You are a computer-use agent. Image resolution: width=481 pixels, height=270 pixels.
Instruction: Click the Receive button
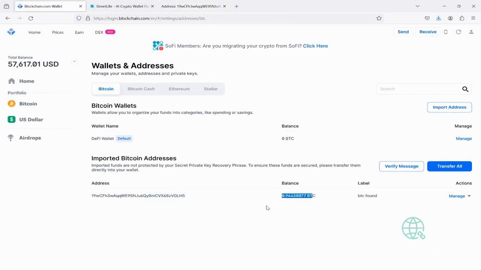pyautogui.click(x=428, y=32)
